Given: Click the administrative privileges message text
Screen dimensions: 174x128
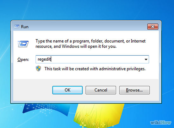Looking at the screenshot, I should click(x=95, y=69).
